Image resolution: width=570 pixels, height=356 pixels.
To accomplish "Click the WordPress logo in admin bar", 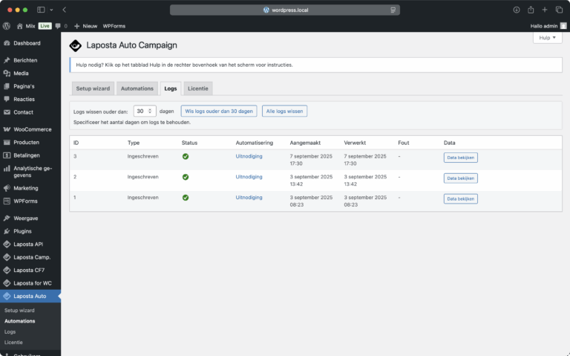I will coord(7,26).
